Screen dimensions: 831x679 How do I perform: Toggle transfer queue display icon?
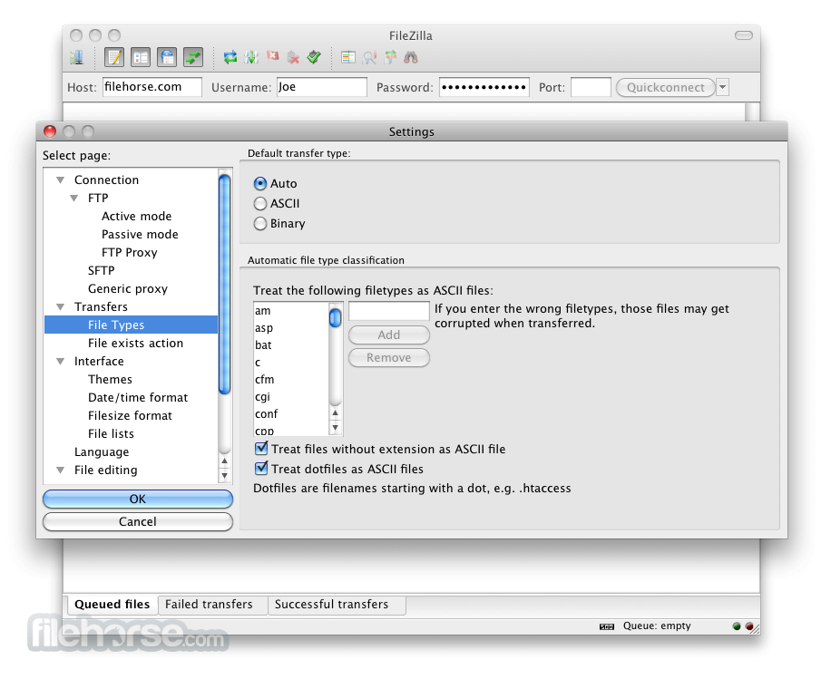[193, 57]
